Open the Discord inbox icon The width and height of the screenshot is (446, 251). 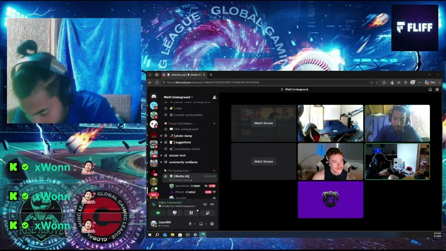pos(430,90)
